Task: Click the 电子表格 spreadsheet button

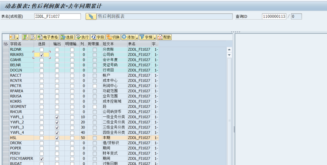Action: point(48,37)
